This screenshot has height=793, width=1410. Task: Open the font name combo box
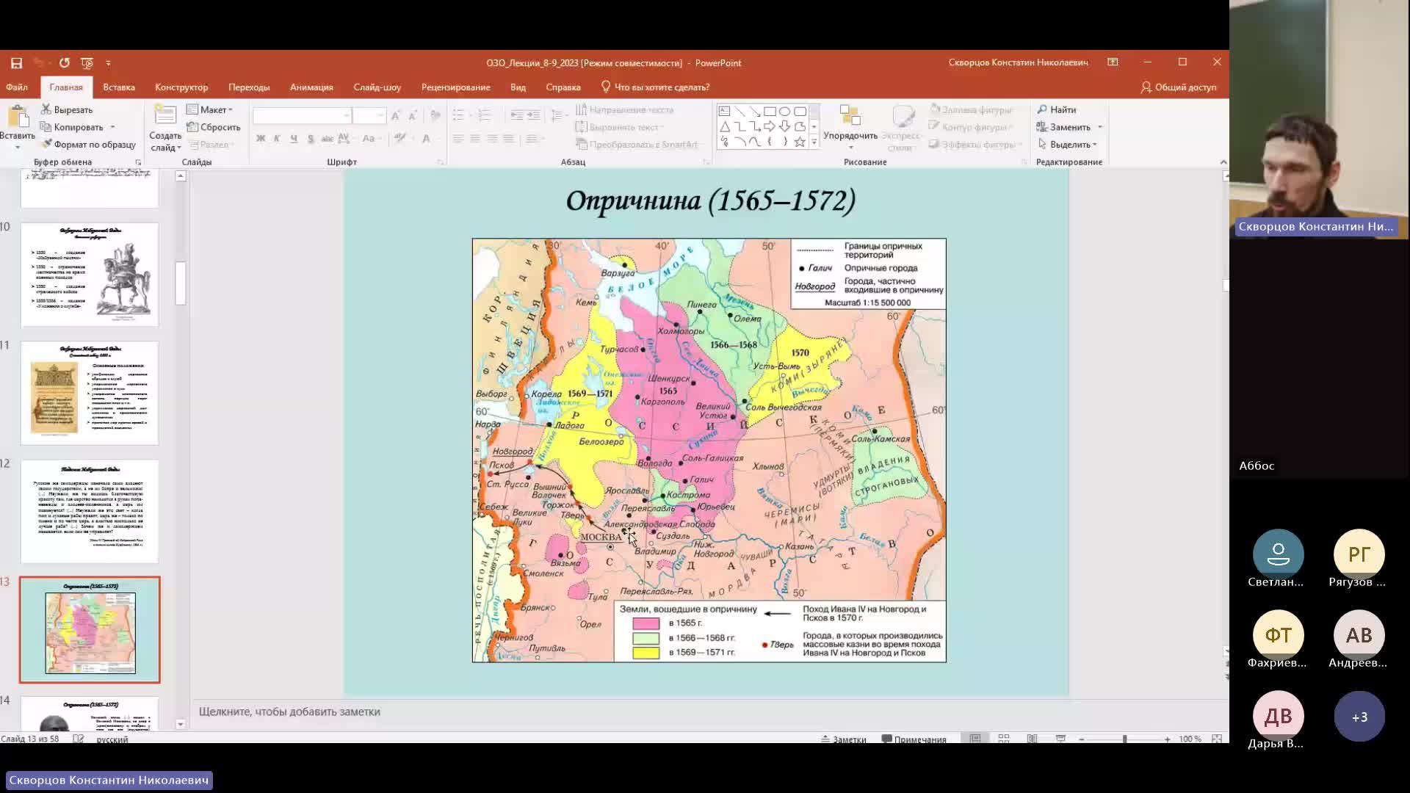click(x=302, y=116)
